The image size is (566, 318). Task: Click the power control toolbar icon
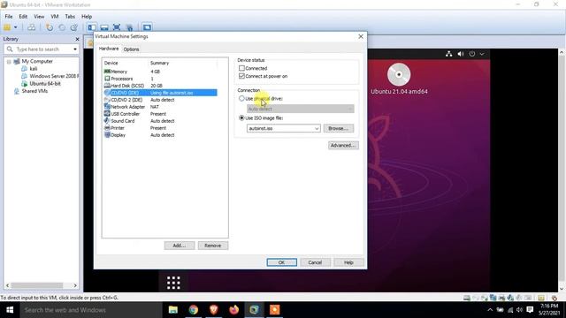7,27
